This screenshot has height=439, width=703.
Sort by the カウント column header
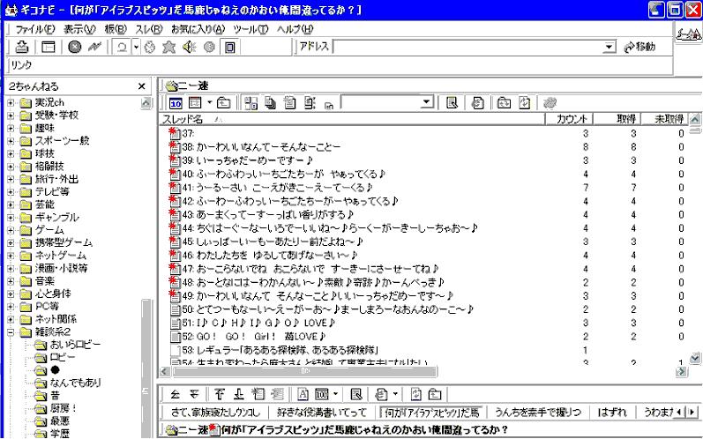coord(569,119)
